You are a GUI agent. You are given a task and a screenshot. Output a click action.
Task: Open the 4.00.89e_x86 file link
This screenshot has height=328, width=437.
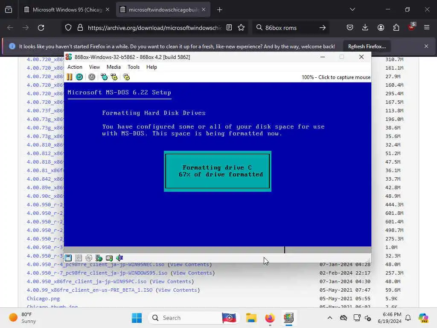[45, 187]
